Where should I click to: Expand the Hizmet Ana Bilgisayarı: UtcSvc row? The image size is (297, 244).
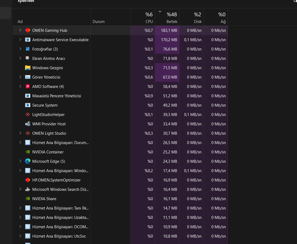(20, 236)
